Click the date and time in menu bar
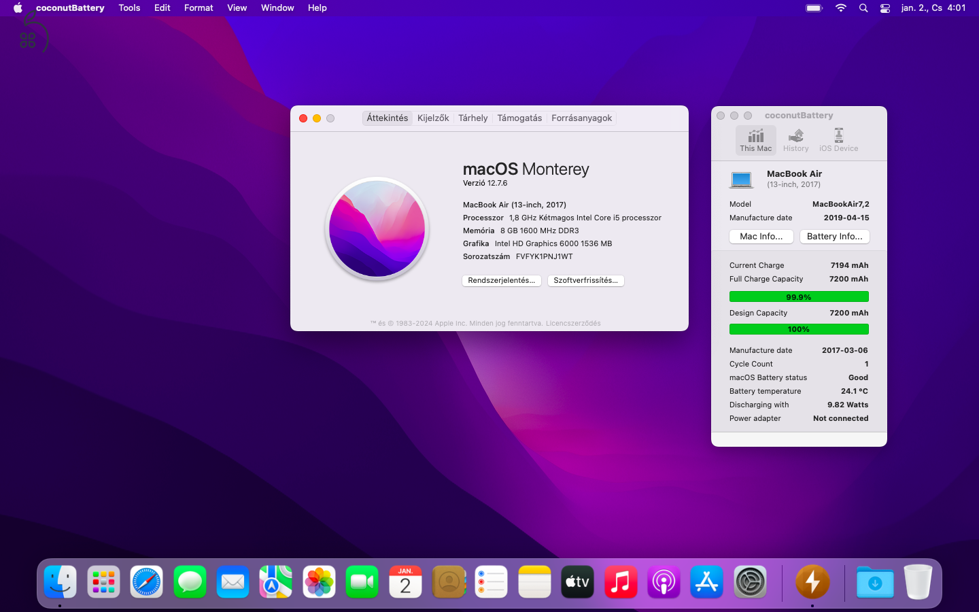The image size is (979, 612). click(933, 8)
